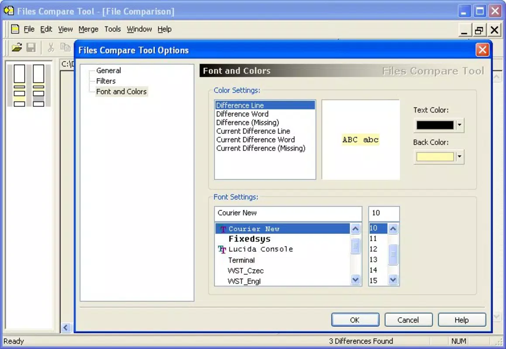Click the horizontal scroll left arrow in File Comparison
The image size is (506, 349).
(x=65, y=328)
